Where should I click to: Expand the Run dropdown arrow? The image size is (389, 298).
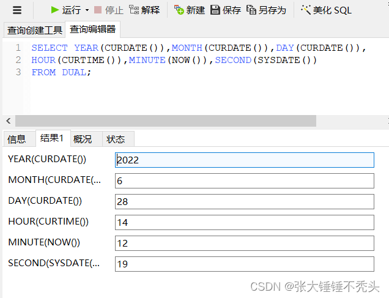[x=87, y=10]
